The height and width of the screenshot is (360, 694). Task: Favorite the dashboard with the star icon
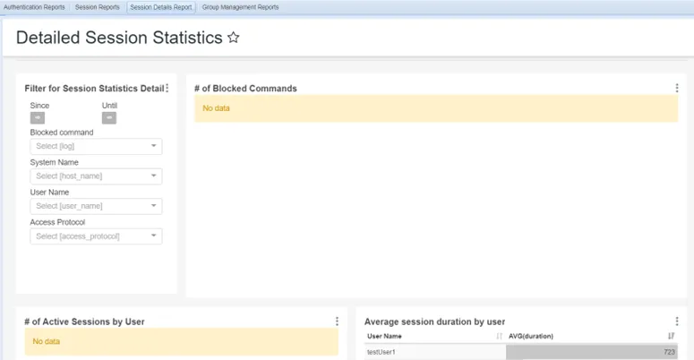click(x=233, y=38)
